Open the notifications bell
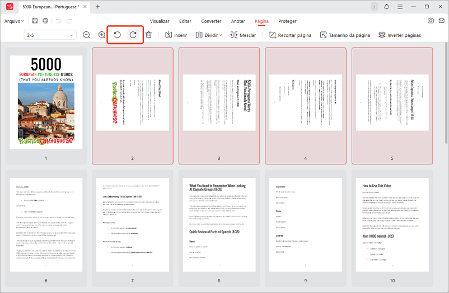The width and height of the screenshot is (449, 293). [x=386, y=7]
